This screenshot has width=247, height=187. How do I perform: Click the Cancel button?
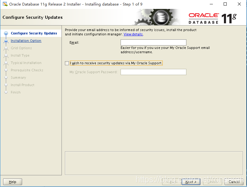[x=233, y=181]
